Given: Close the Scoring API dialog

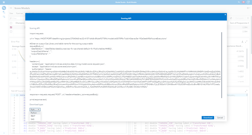Looking at the screenshot, I should (225, 15).
